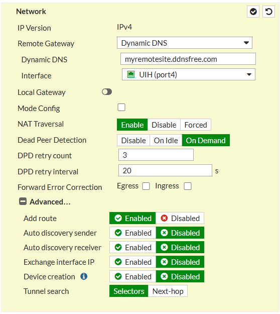Set Add route to Disabled
The width and height of the screenshot is (280, 314).
180,218
